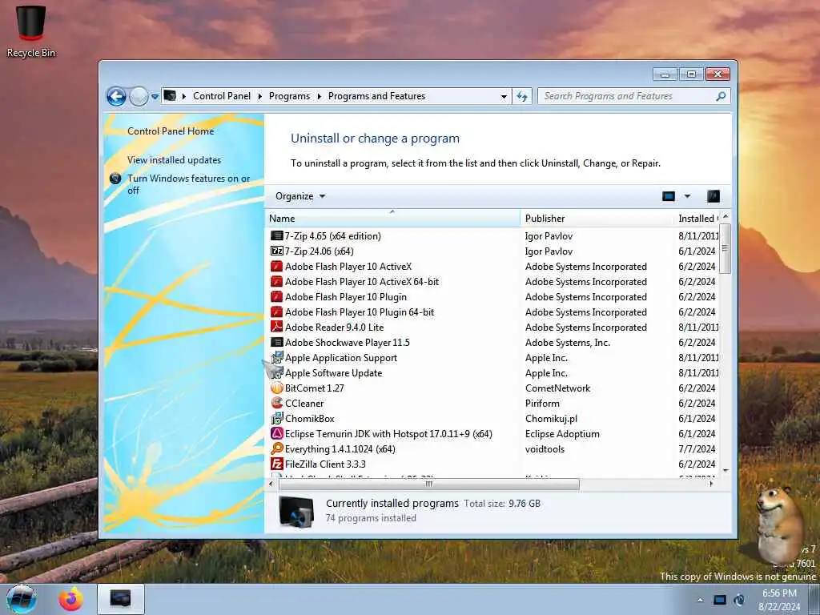Image resolution: width=820 pixels, height=615 pixels.
Task: Click the change view icon
Action: 669,196
